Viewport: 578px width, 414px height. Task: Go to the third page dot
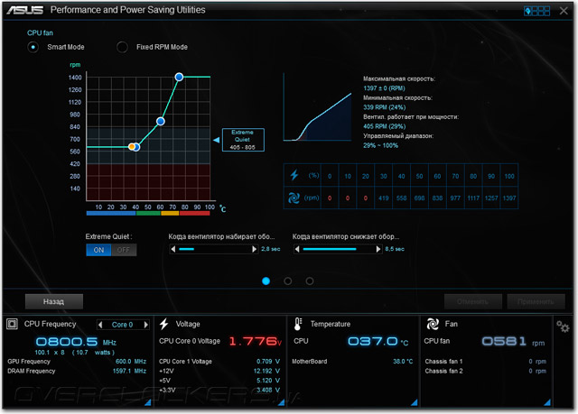click(310, 281)
